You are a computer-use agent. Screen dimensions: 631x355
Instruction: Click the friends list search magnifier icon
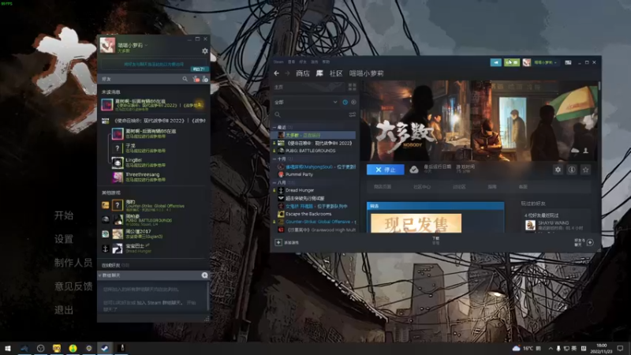click(x=185, y=80)
